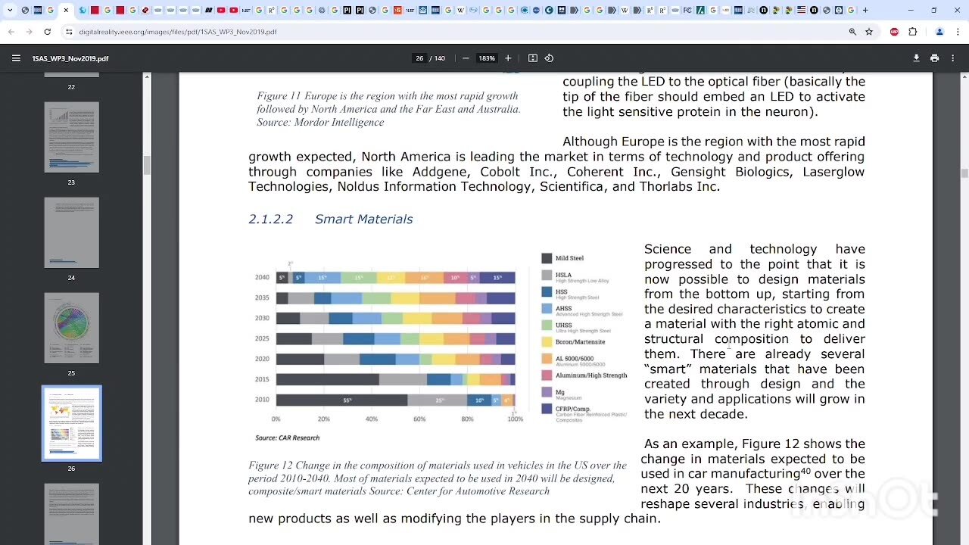The image size is (969, 545).
Task: Open PDF viewer more actions menu
Action: tap(952, 58)
